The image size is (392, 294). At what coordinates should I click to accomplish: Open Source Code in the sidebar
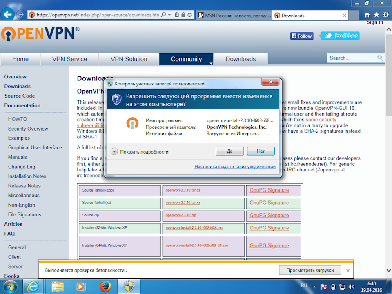point(20,96)
